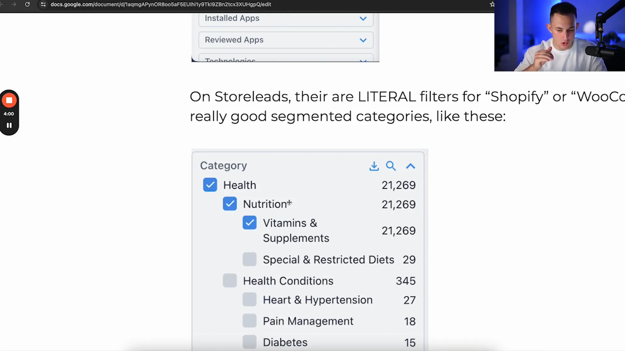Click Special & Restricted Diets label

(328, 260)
